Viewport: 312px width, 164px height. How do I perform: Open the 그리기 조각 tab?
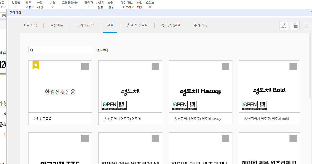[85, 25]
